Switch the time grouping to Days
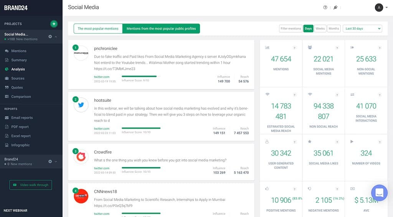 (308, 28)
